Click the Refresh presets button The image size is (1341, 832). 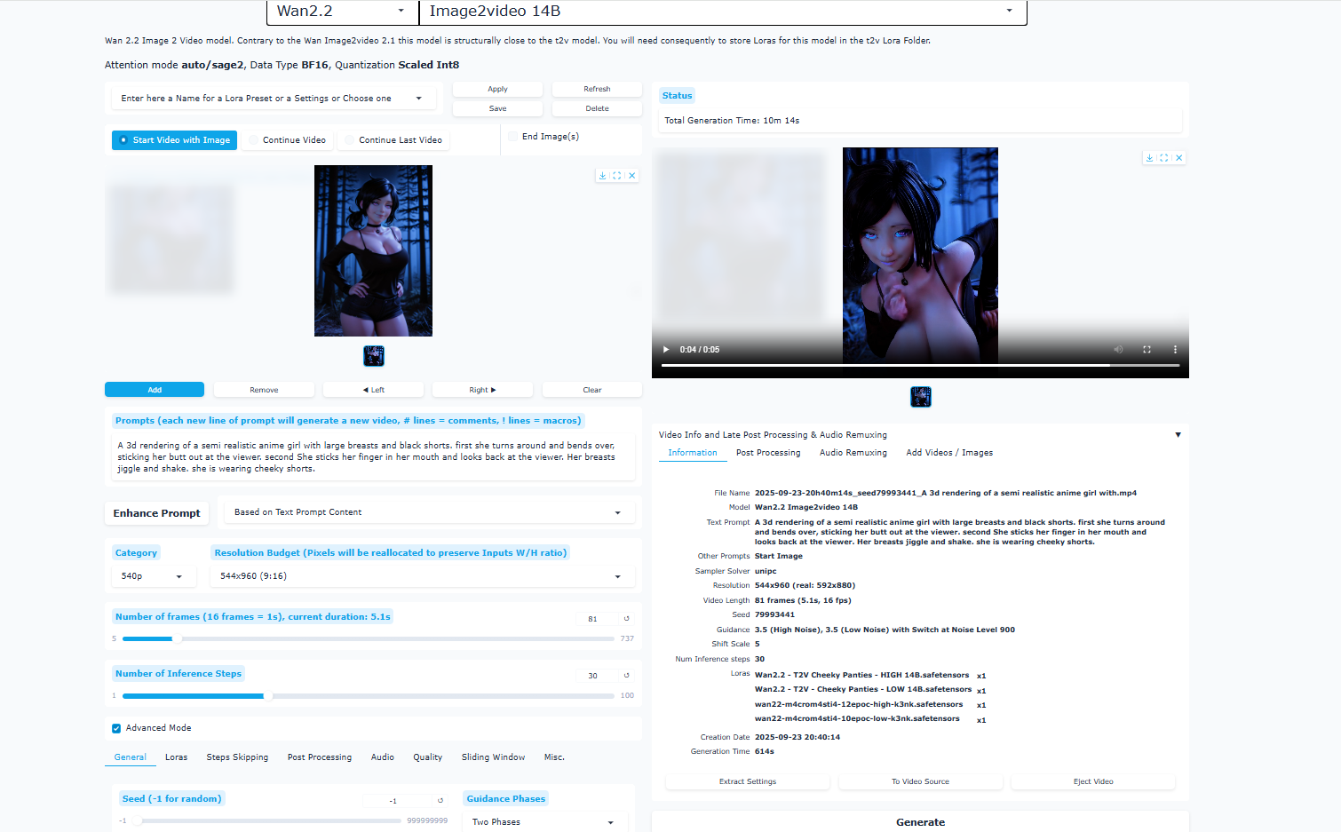pos(597,89)
